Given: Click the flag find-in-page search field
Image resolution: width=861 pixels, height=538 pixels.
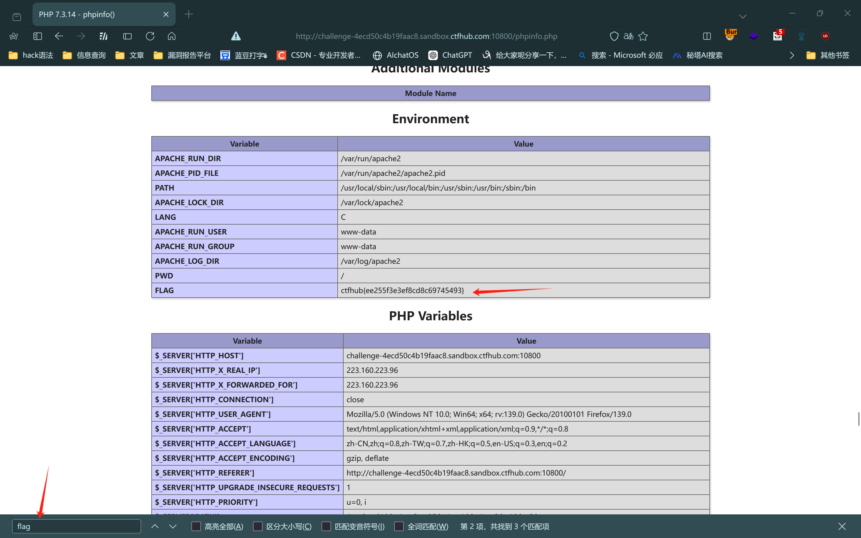Looking at the screenshot, I should click(77, 526).
